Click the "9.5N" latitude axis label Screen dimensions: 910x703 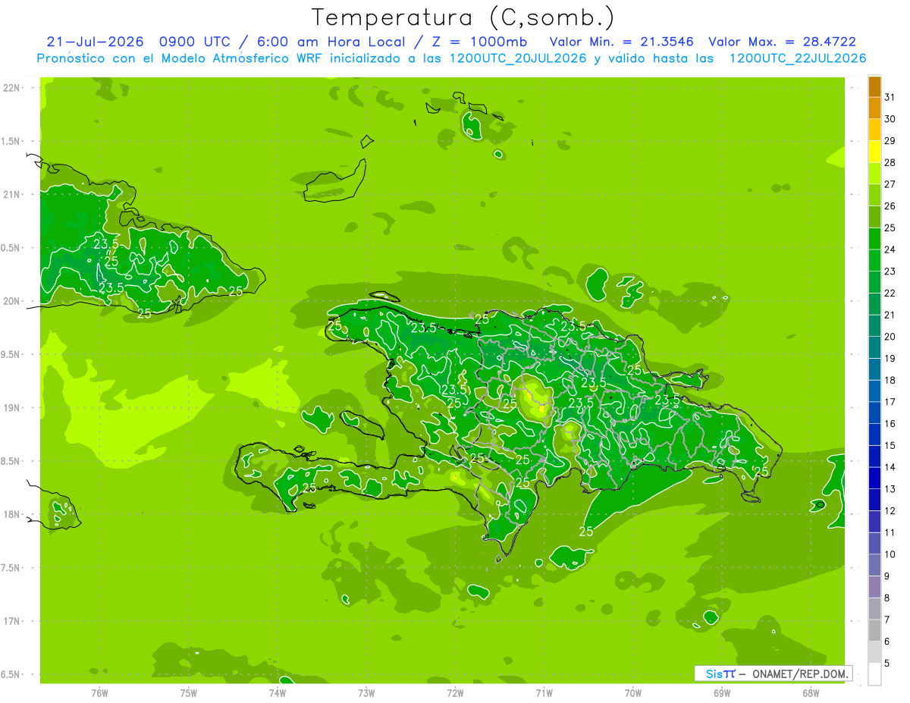tap(11, 354)
